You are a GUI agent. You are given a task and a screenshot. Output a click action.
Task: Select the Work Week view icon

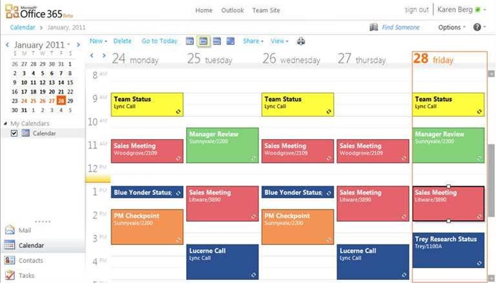(203, 41)
